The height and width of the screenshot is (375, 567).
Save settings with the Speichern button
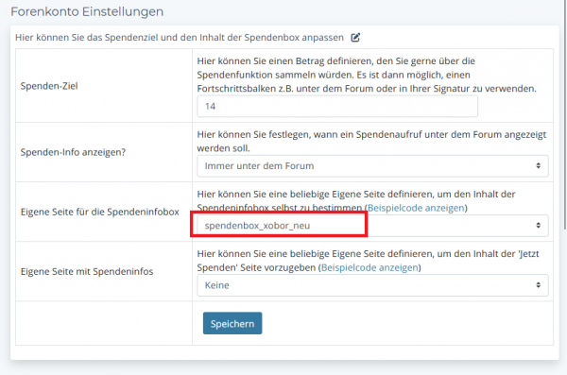coord(232,323)
